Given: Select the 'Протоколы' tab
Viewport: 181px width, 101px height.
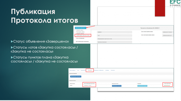Looking at the screenshot, I should [90, 70].
